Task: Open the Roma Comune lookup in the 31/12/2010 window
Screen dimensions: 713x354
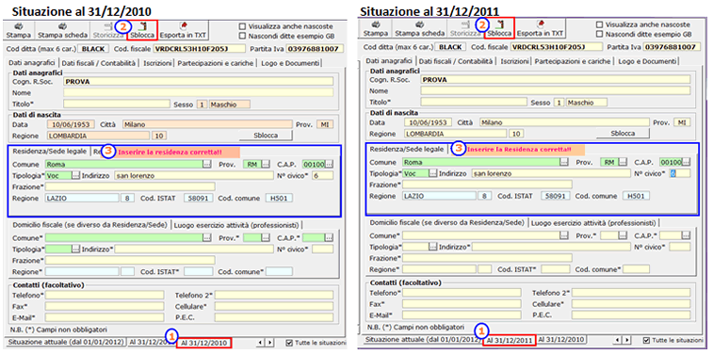Action: click(207, 164)
